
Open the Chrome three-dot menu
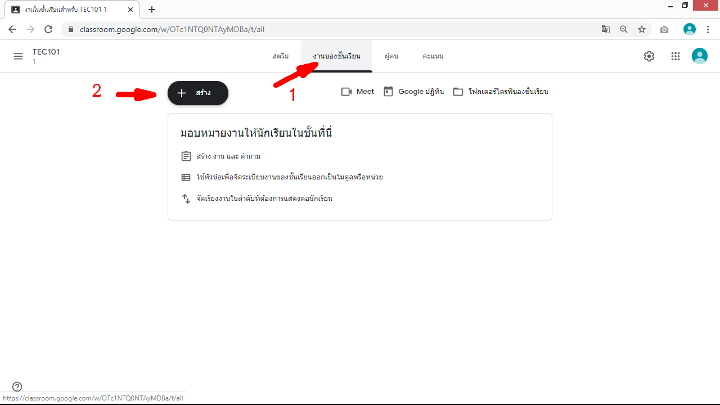708,29
